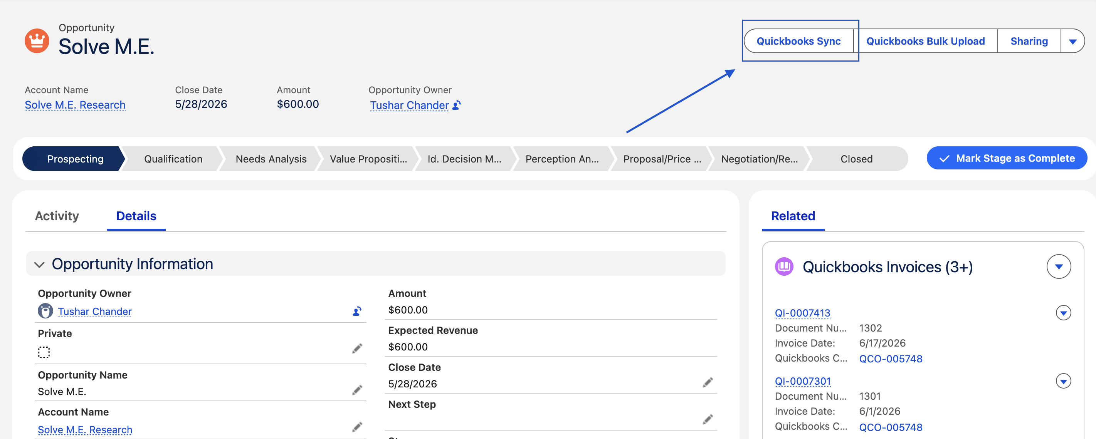Open Tushar Chander link under Opportunity Owner field
1096x439 pixels.
click(95, 312)
